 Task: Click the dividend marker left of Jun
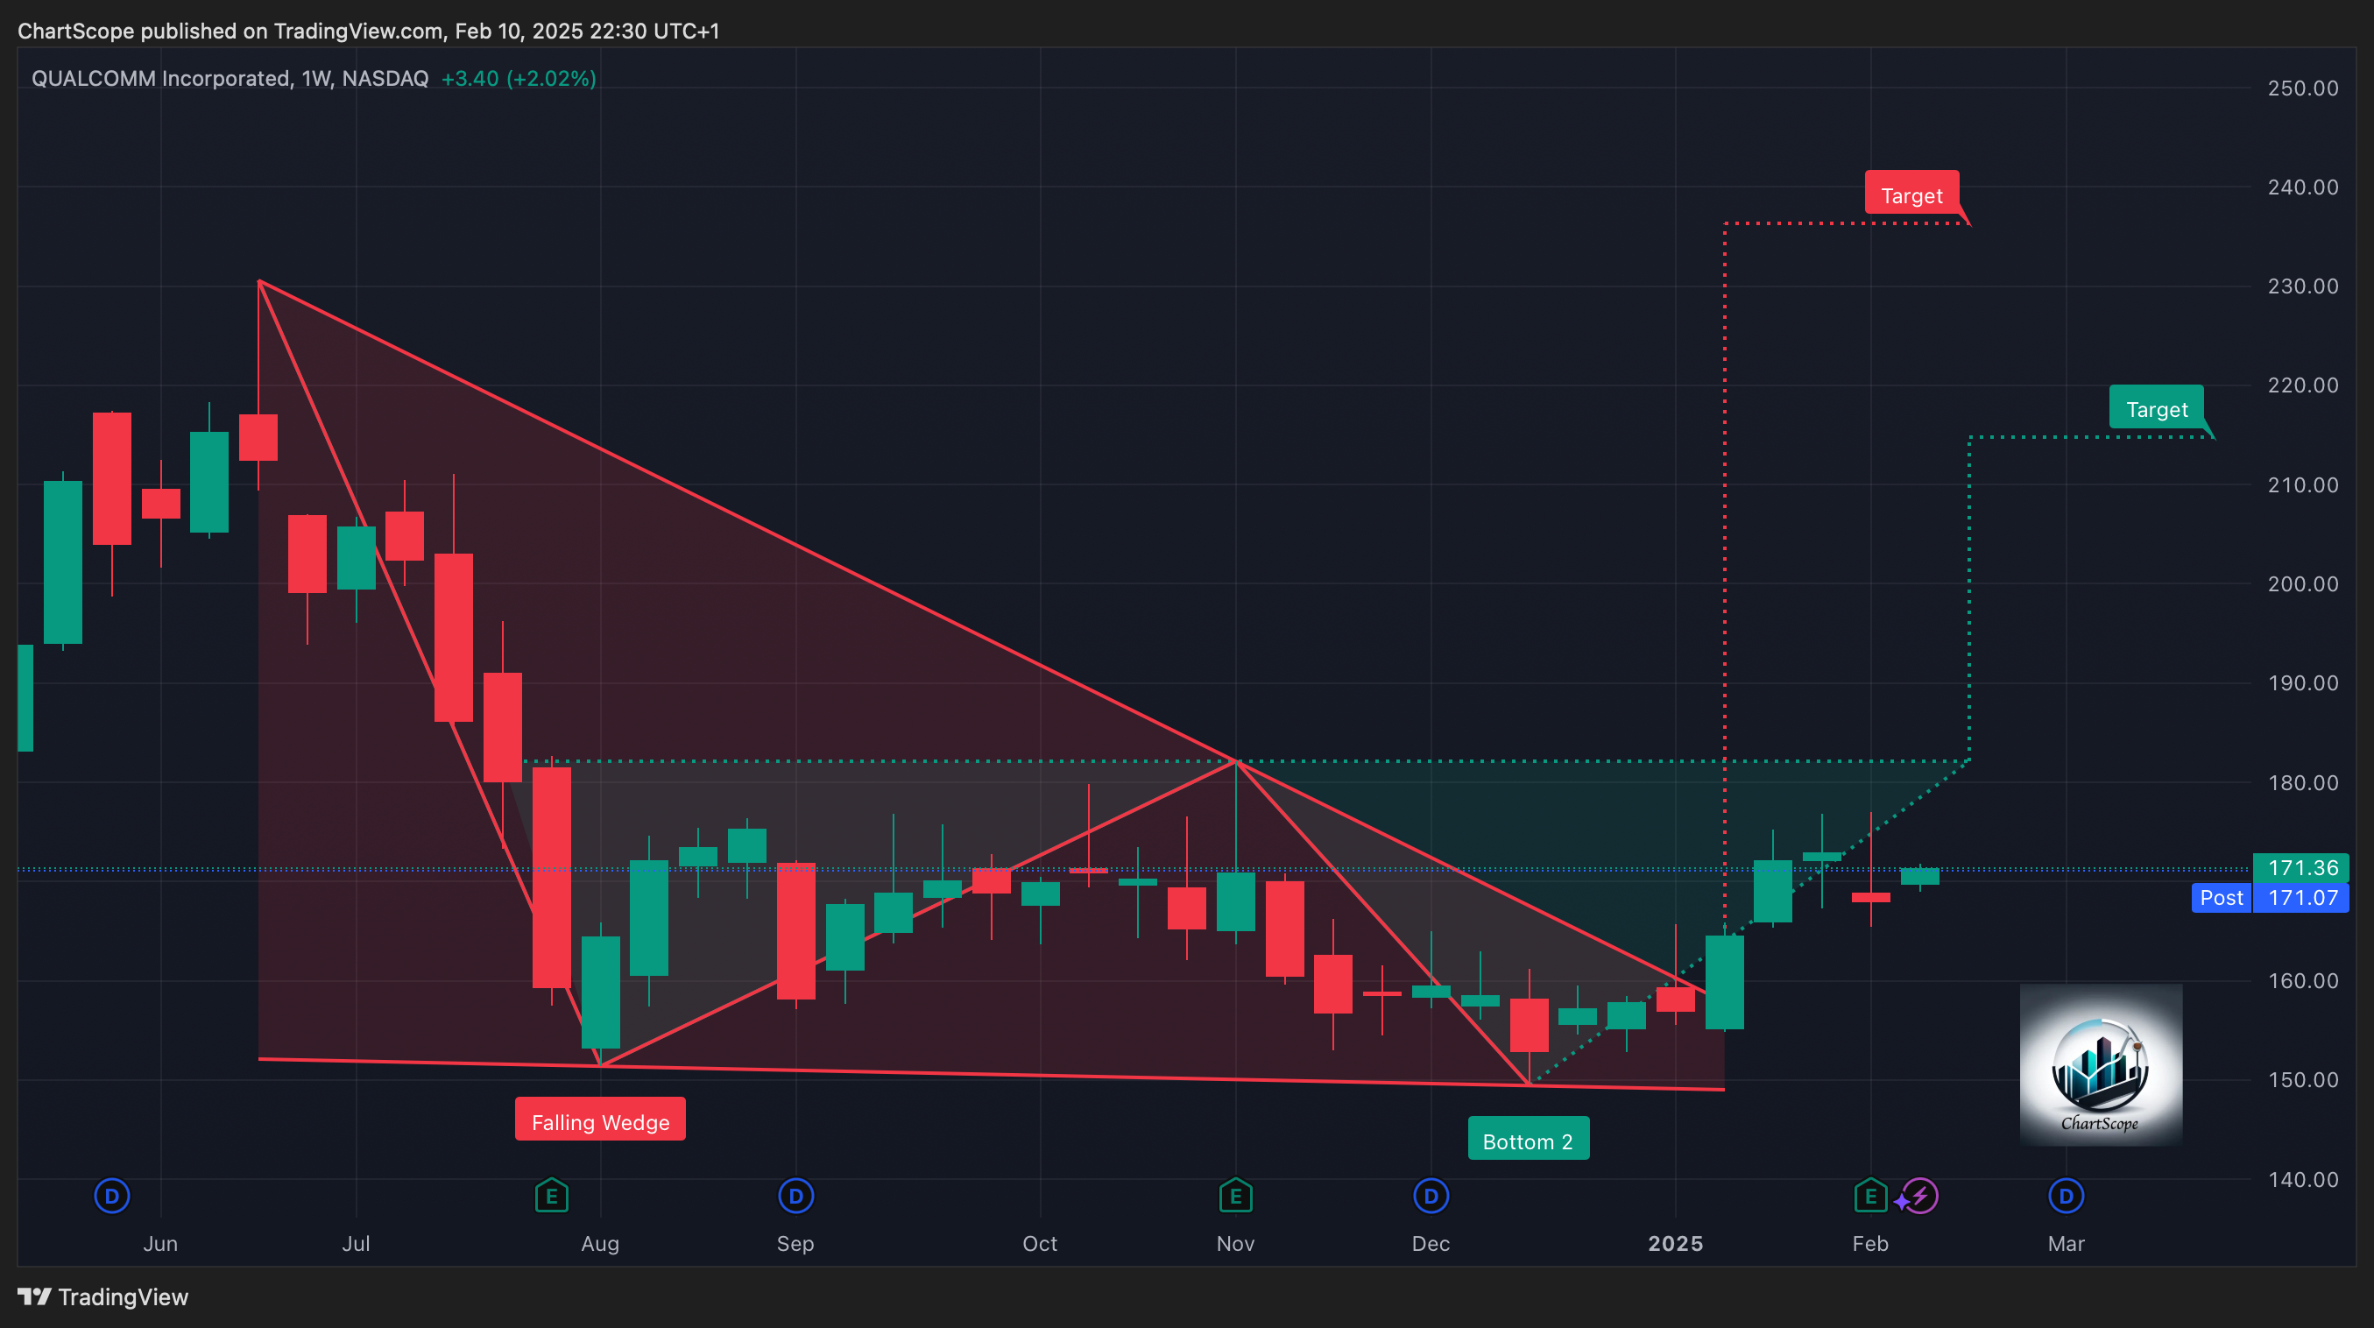point(111,1197)
